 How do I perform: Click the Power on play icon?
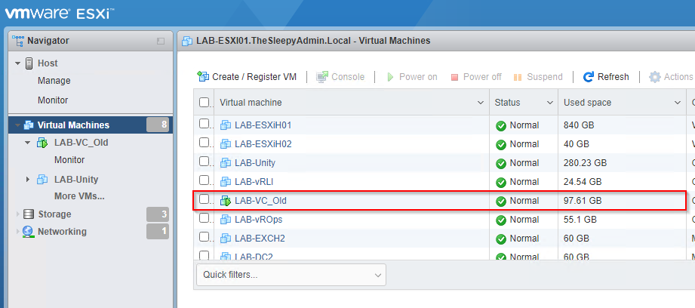point(390,77)
